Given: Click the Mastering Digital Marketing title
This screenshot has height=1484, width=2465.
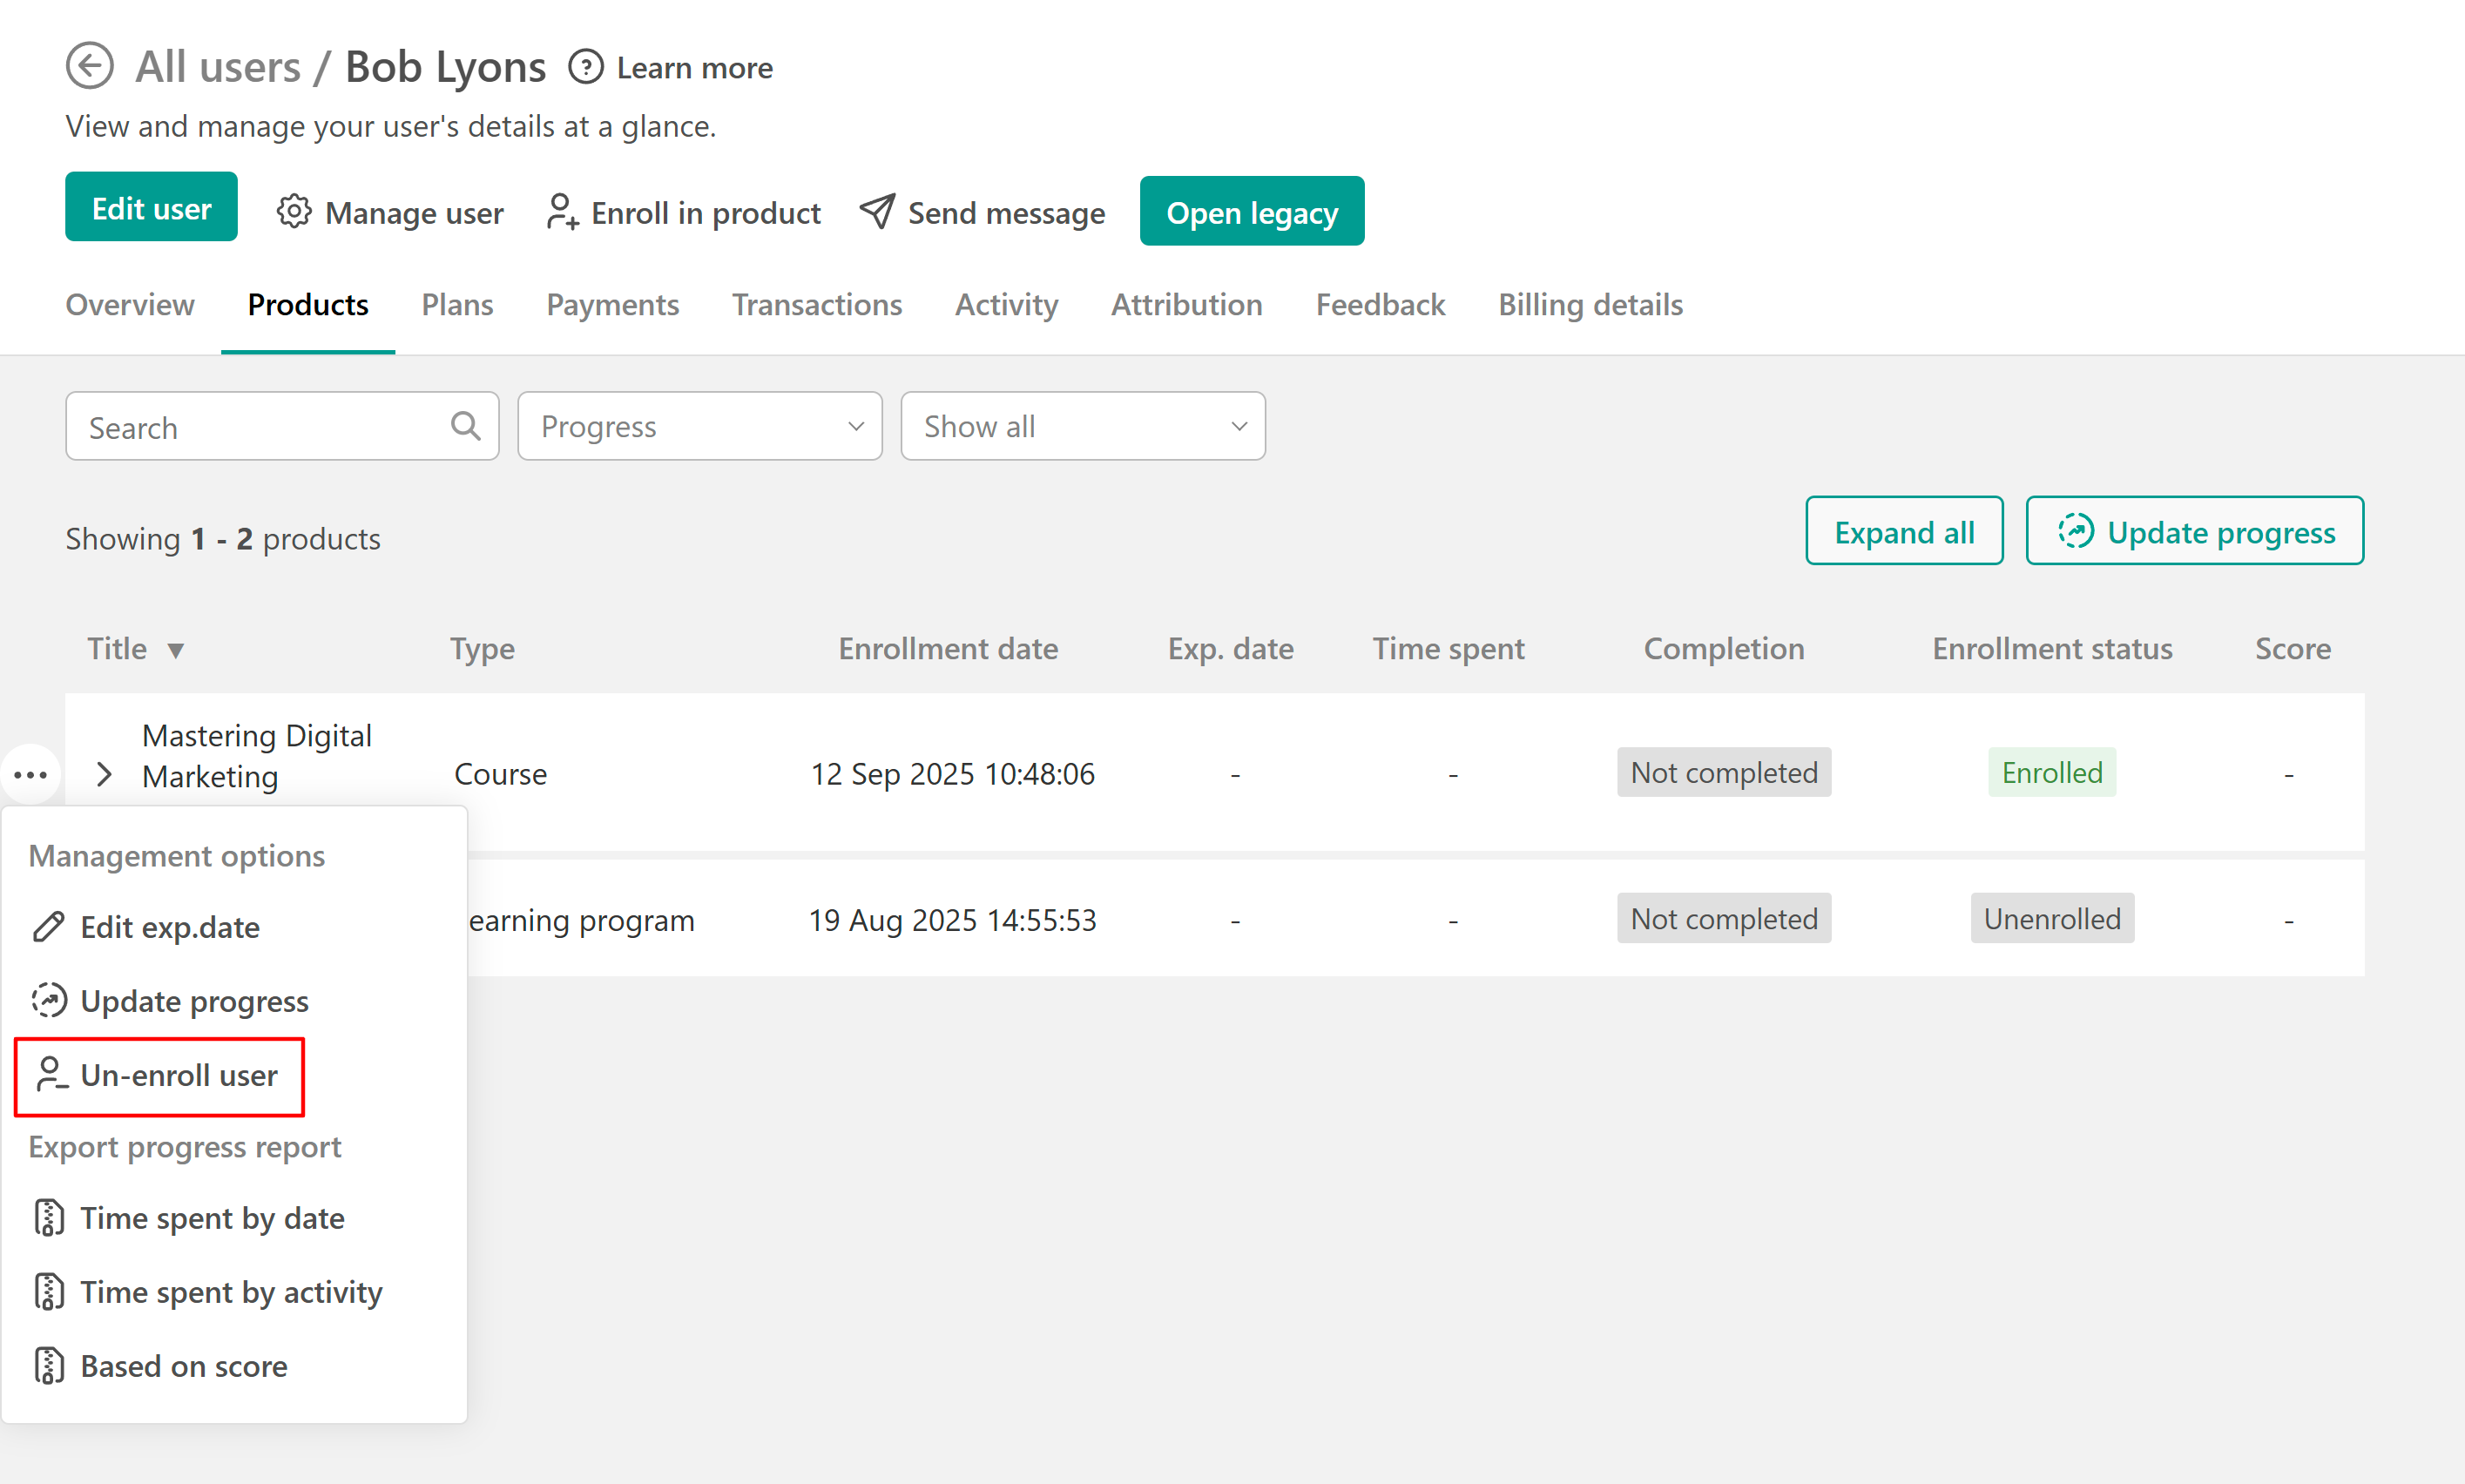Looking at the screenshot, I should [x=257, y=756].
